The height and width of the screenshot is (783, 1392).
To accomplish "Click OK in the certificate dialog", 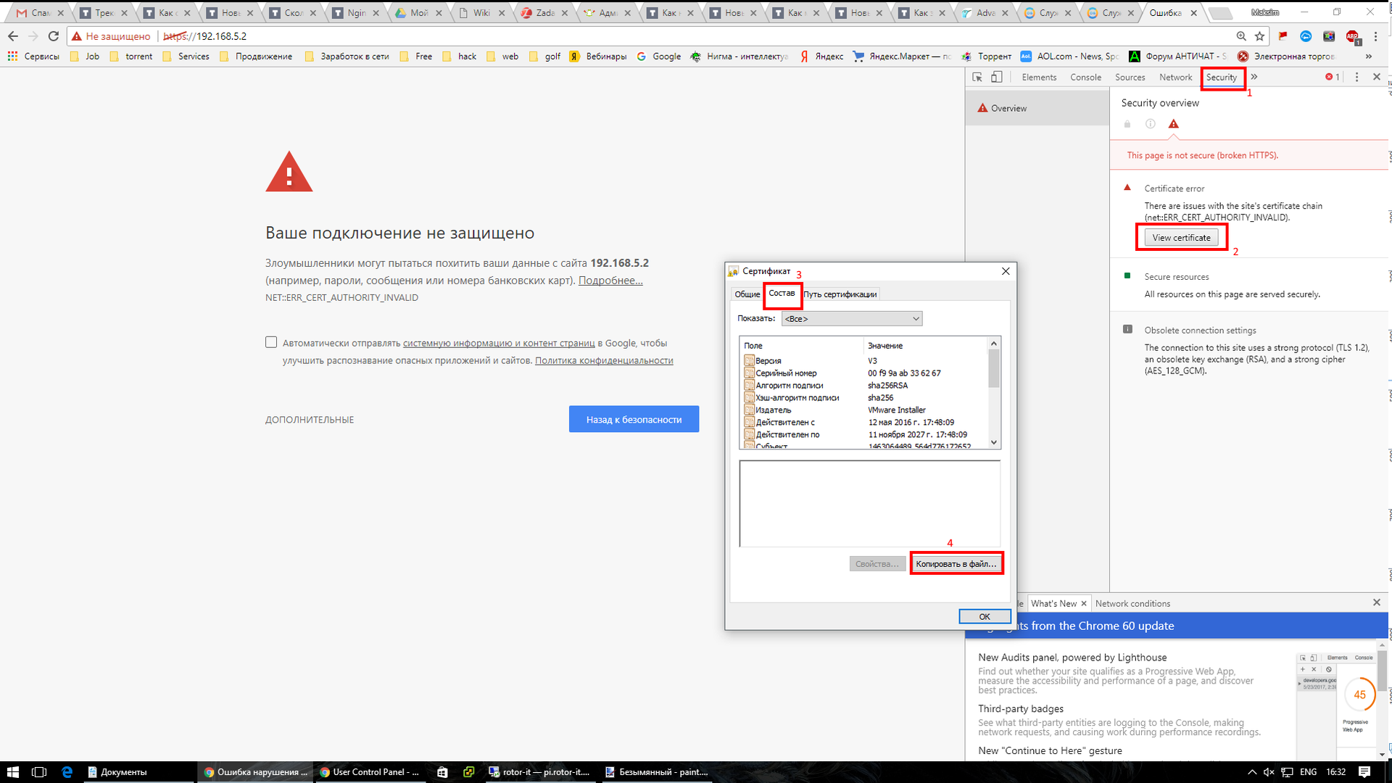I will tap(985, 616).
